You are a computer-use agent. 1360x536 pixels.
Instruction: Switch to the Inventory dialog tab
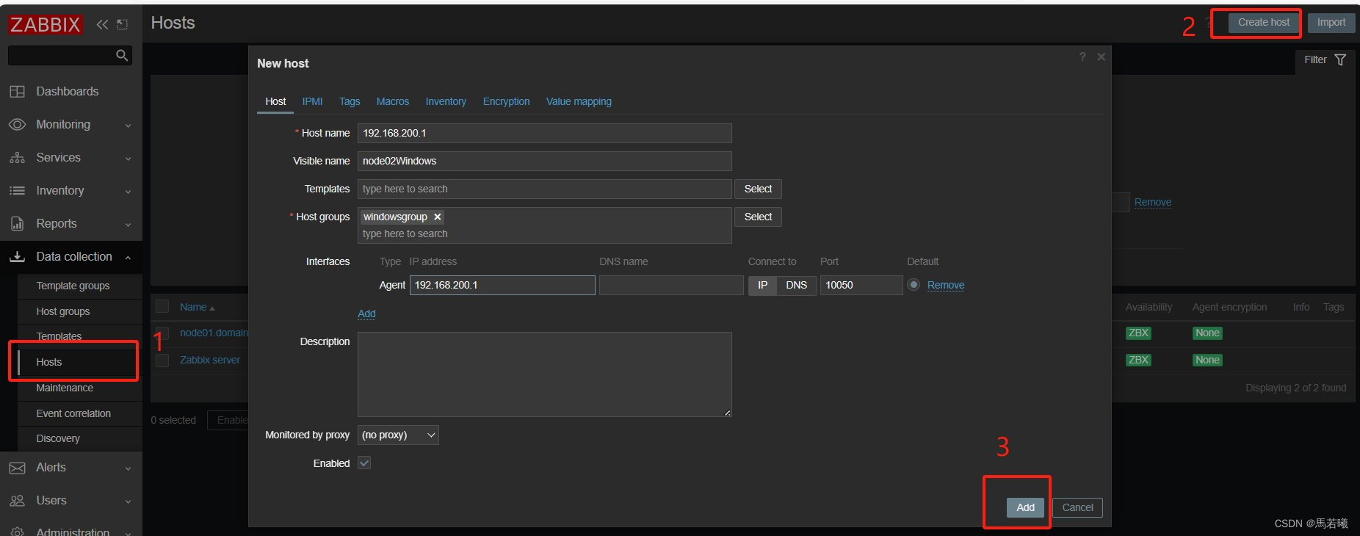click(446, 101)
